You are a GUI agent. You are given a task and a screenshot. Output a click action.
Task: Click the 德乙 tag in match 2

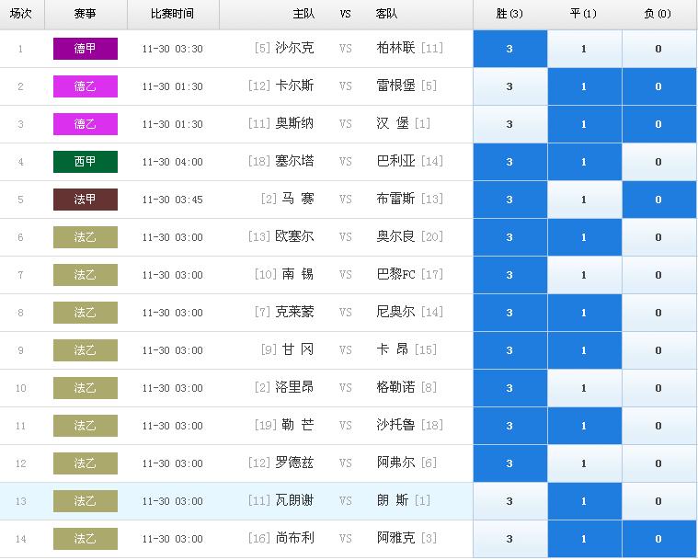(86, 86)
